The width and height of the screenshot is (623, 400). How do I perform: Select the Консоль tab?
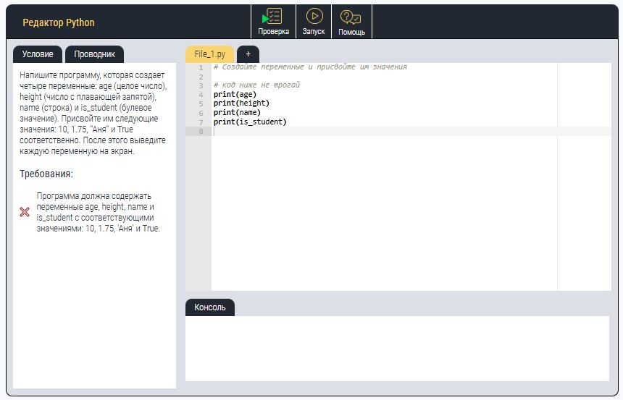click(210, 307)
